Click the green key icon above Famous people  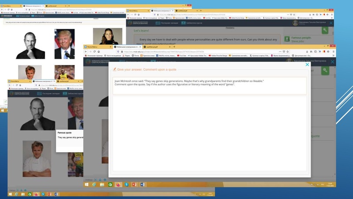coord(325,30)
